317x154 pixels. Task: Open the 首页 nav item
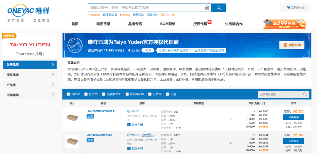click(75, 24)
